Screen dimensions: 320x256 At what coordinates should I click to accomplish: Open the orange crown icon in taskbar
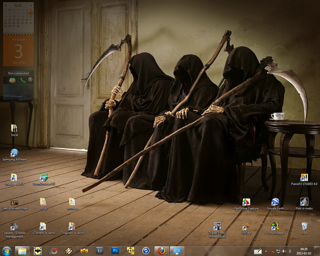click(84, 251)
